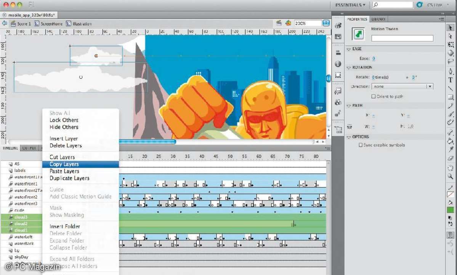Open the collapsed Swatches panel icon
Screen dimensions: 457x275
(338, 37)
